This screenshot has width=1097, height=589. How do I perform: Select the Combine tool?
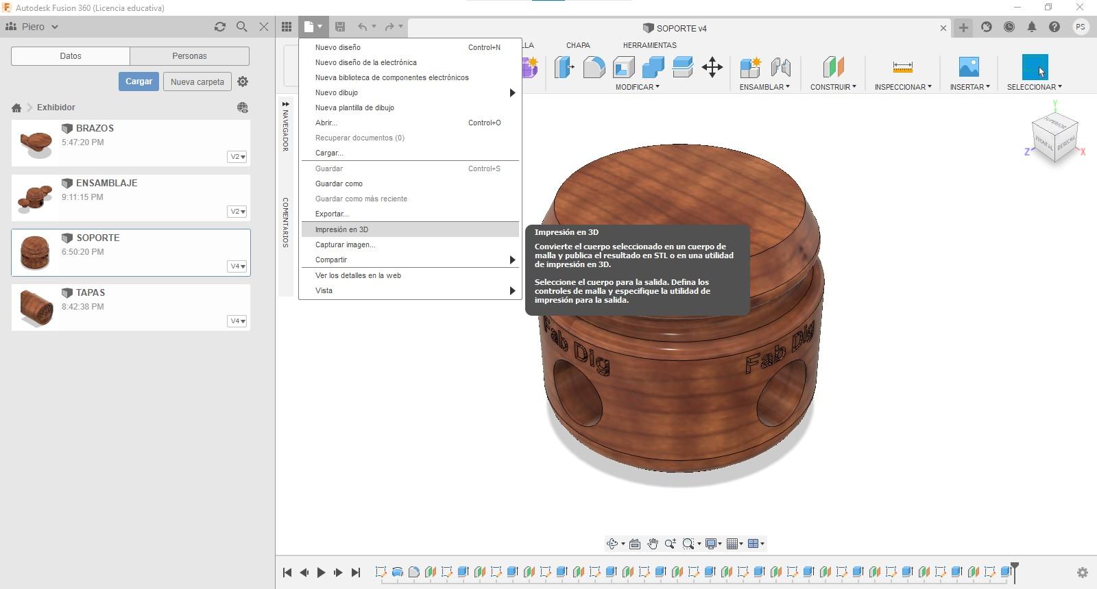653,67
